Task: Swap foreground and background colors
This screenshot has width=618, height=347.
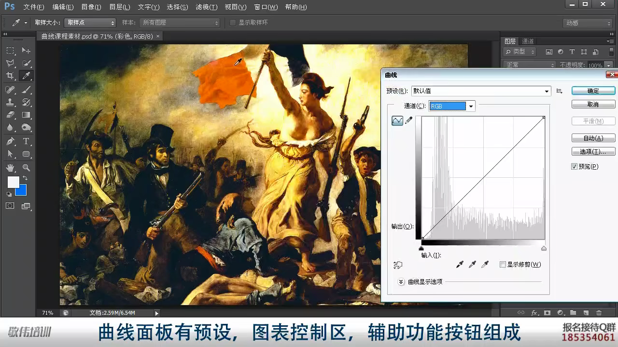Action: 25,178
